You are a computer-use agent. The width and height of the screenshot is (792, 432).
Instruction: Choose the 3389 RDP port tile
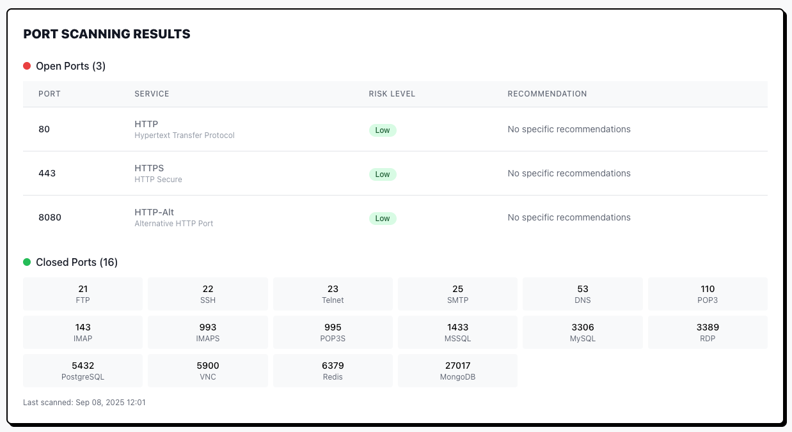coord(708,332)
